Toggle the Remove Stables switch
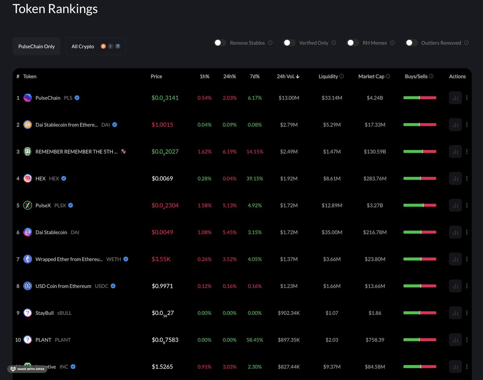 [220, 43]
